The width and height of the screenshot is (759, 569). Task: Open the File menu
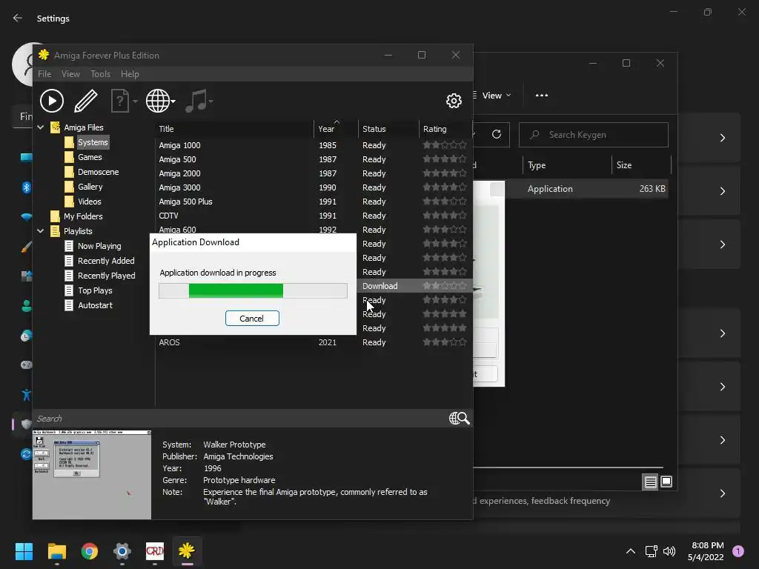(44, 74)
